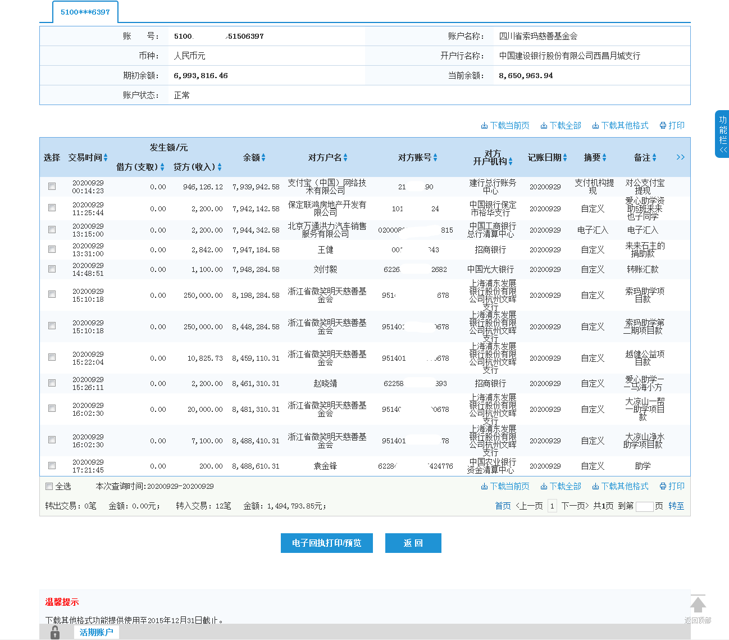Click the 打印 printer icon below the table
Image resolution: width=729 pixels, height=640 pixels.
[663, 486]
